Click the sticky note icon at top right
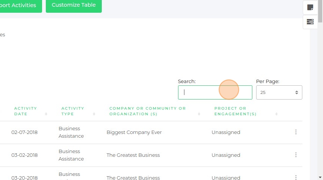Screen dimensions: 323x180 coord(310,7)
